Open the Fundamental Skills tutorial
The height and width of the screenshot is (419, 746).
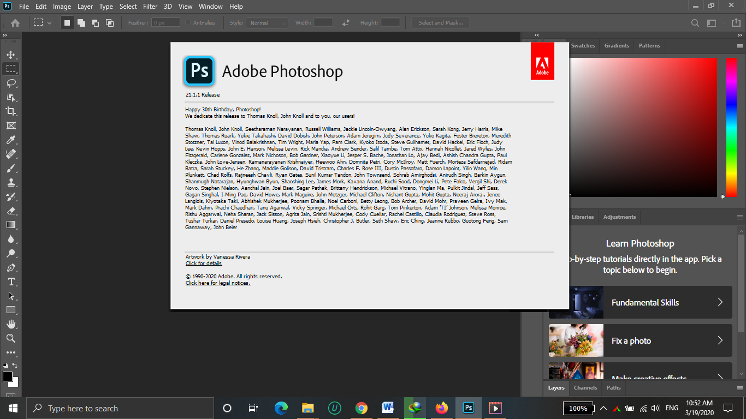point(641,302)
